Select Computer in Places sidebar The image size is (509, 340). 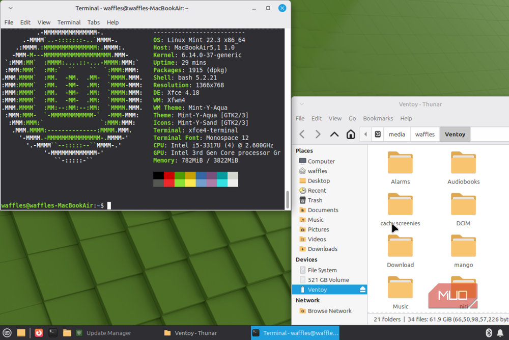point(329,161)
